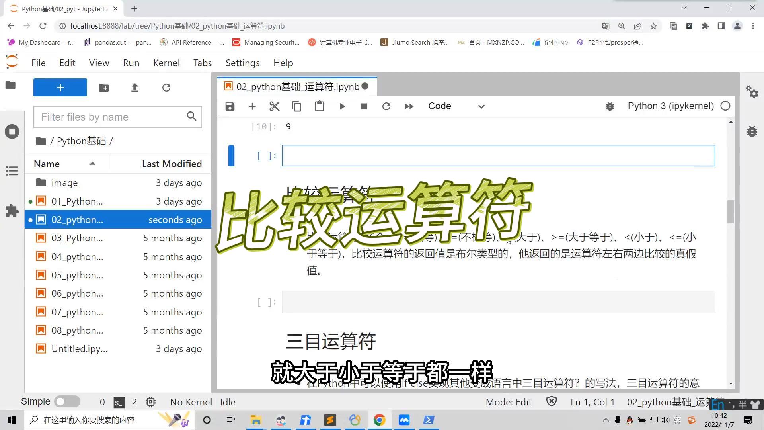
Task: Open the Kernel menu
Action: (166, 63)
